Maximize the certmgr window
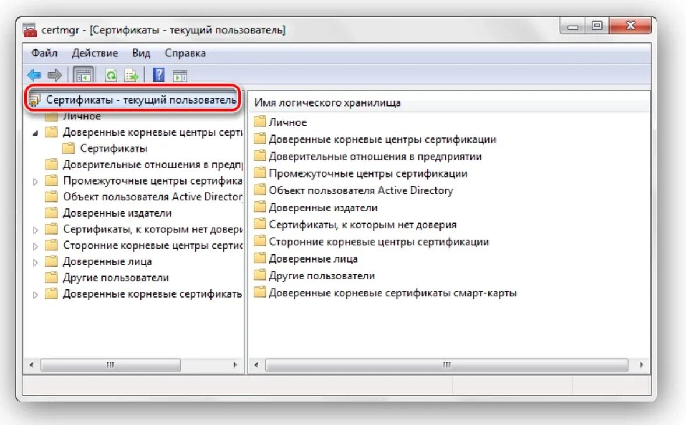Image resolution: width=686 pixels, height=425 pixels. point(597,26)
